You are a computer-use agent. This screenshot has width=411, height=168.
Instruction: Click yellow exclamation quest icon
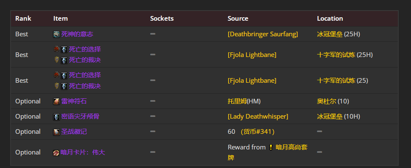point(271,147)
